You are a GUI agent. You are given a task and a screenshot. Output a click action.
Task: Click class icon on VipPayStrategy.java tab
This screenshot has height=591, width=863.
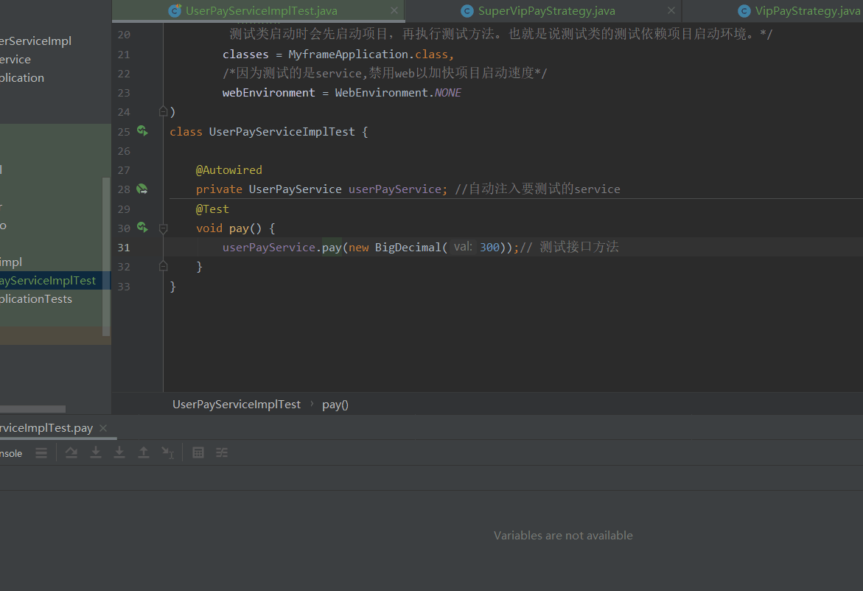click(744, 10)
